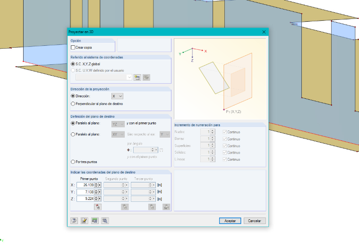Screen dimensions: 359x251
Task: Pick the Tercer punto graphically
Action: [x=152, y=207]
